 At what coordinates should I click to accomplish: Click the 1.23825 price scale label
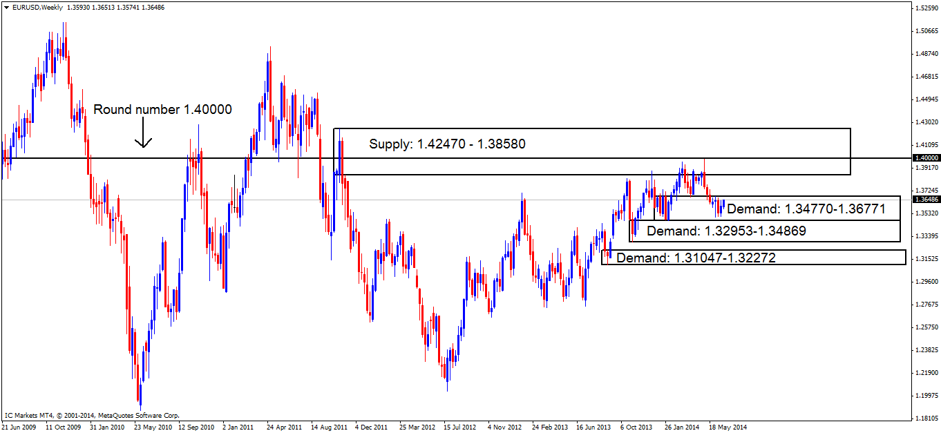926,349
